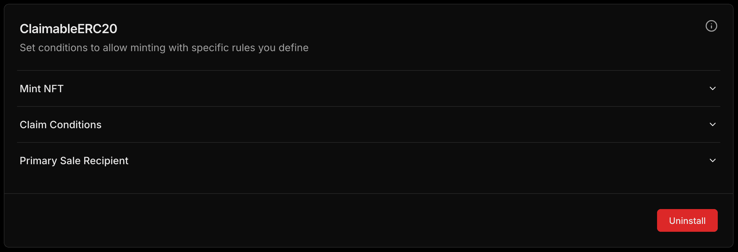The width and height of the screenshot is (738, 252).
Task: Open the Primary Sale Recipient accordion row
Action: click(368, 160)
